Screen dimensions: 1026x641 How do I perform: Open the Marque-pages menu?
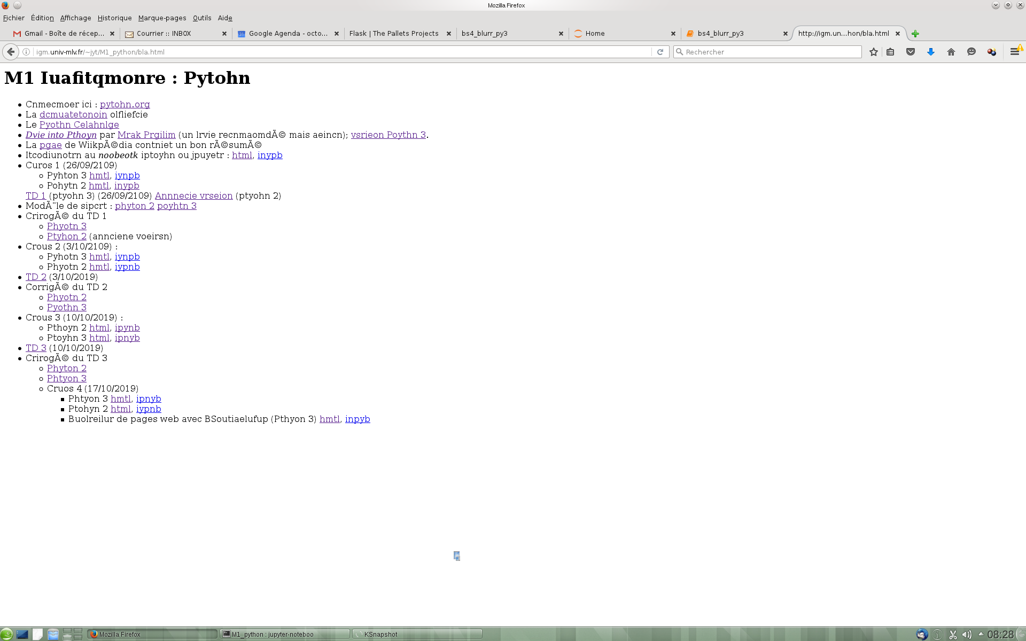[162, 18]
